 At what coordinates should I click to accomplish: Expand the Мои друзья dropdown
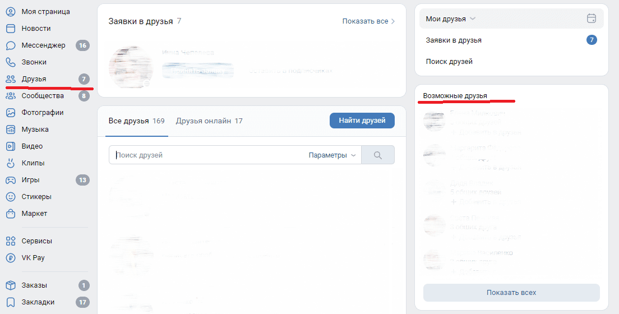(x=450, y=19)
